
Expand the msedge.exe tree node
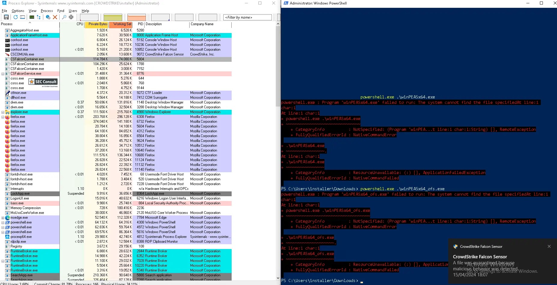point(3,217)
